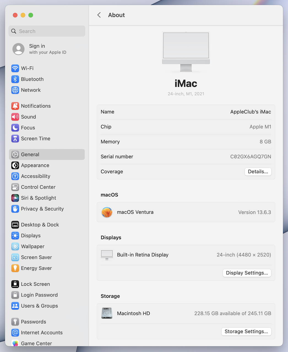Go back using the chevron arrow

click(99, 15)
